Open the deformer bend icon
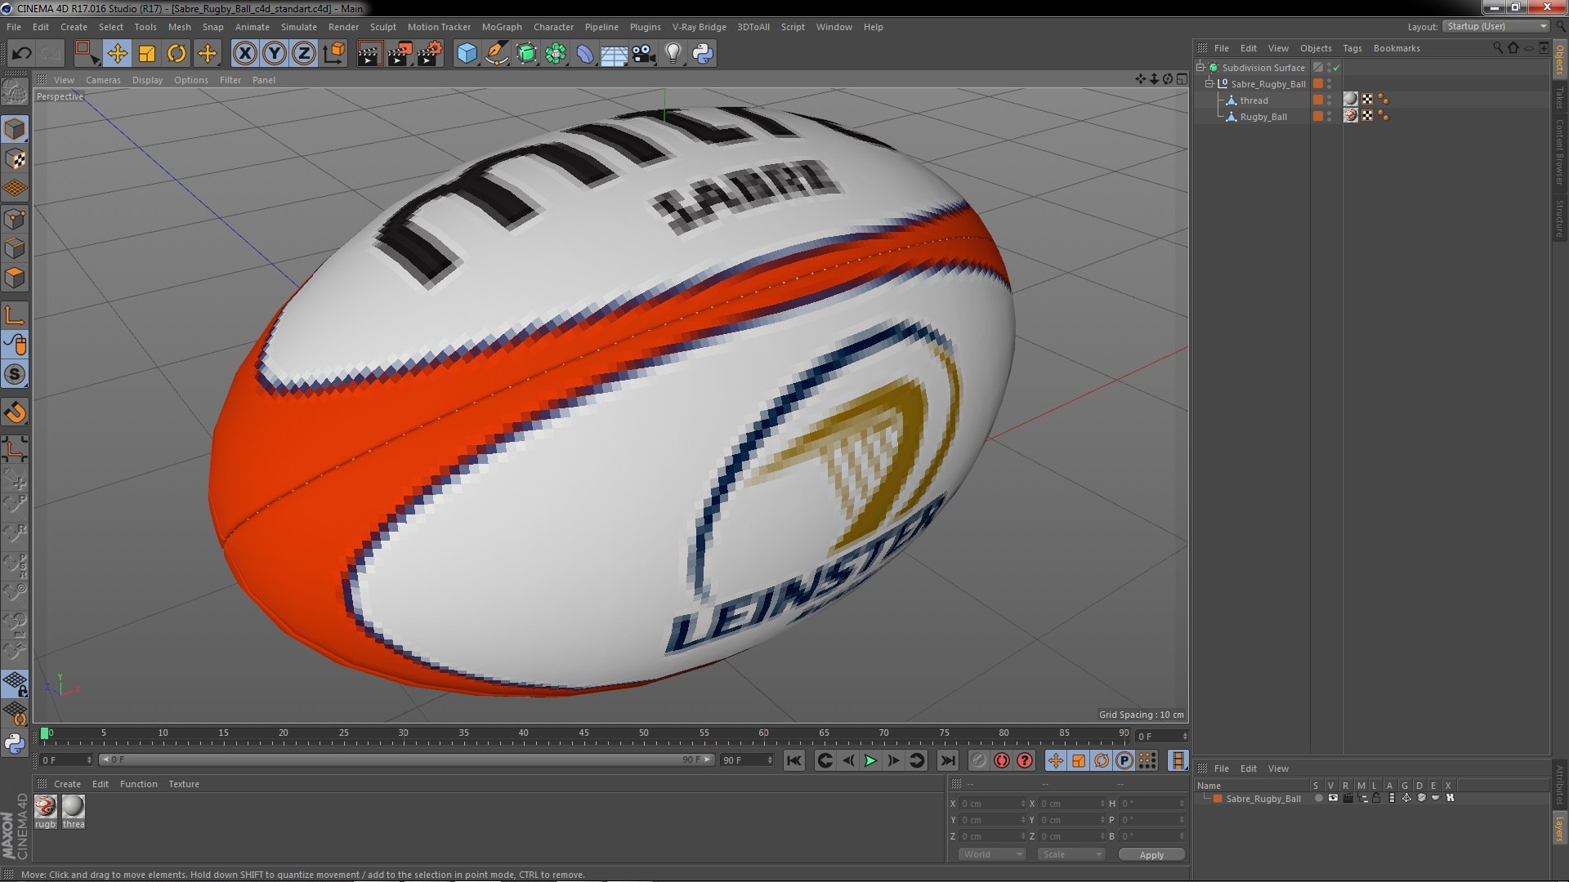This screenshot has height=882, width=1569. [585, 54]
